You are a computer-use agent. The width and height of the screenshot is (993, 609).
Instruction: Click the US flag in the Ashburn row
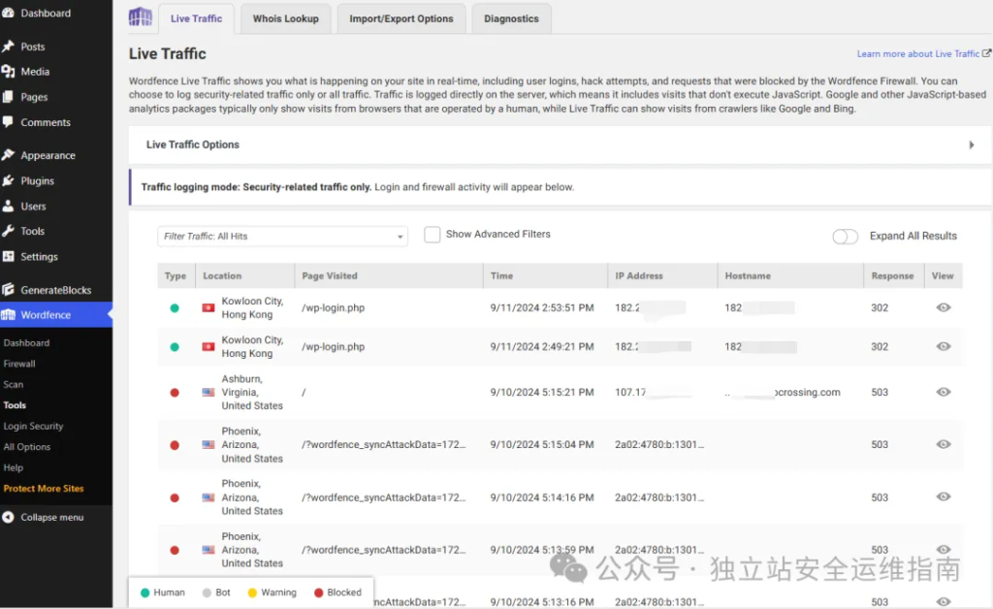point(208,393)
